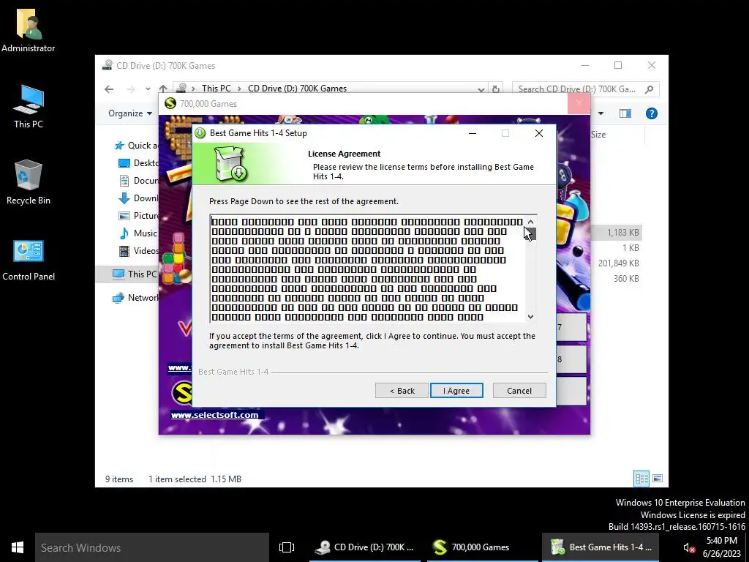Screen dimensions: 749x562
Task: Switch to 700,000 Games taskbar button
Action: pyautogui.click(x=483, y=547)
